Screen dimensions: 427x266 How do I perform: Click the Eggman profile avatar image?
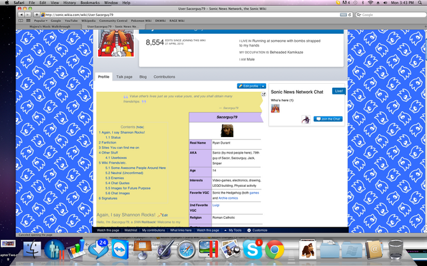point(115,43)
